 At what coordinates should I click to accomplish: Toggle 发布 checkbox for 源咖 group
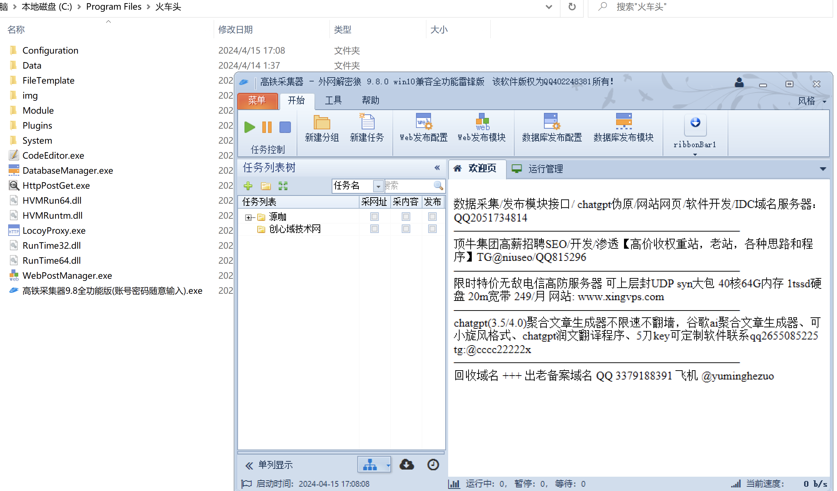(432, 217)
